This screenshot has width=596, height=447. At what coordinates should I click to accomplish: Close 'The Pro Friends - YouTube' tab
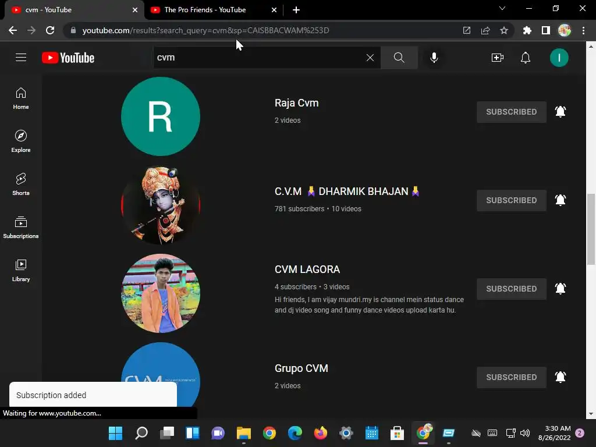pos(274,10)
